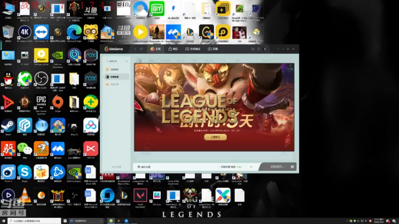Open the taskbar clock and date
399x224 pixels.
379,221
